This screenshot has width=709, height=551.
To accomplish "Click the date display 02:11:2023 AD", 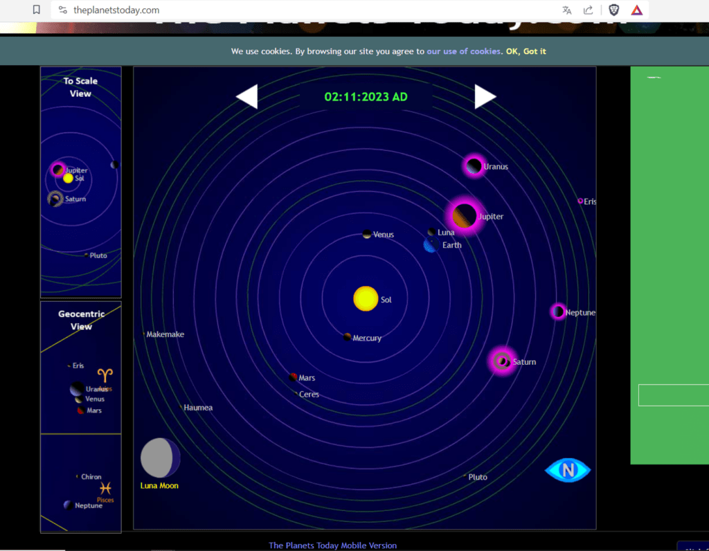I will click(x=366, y=97).
